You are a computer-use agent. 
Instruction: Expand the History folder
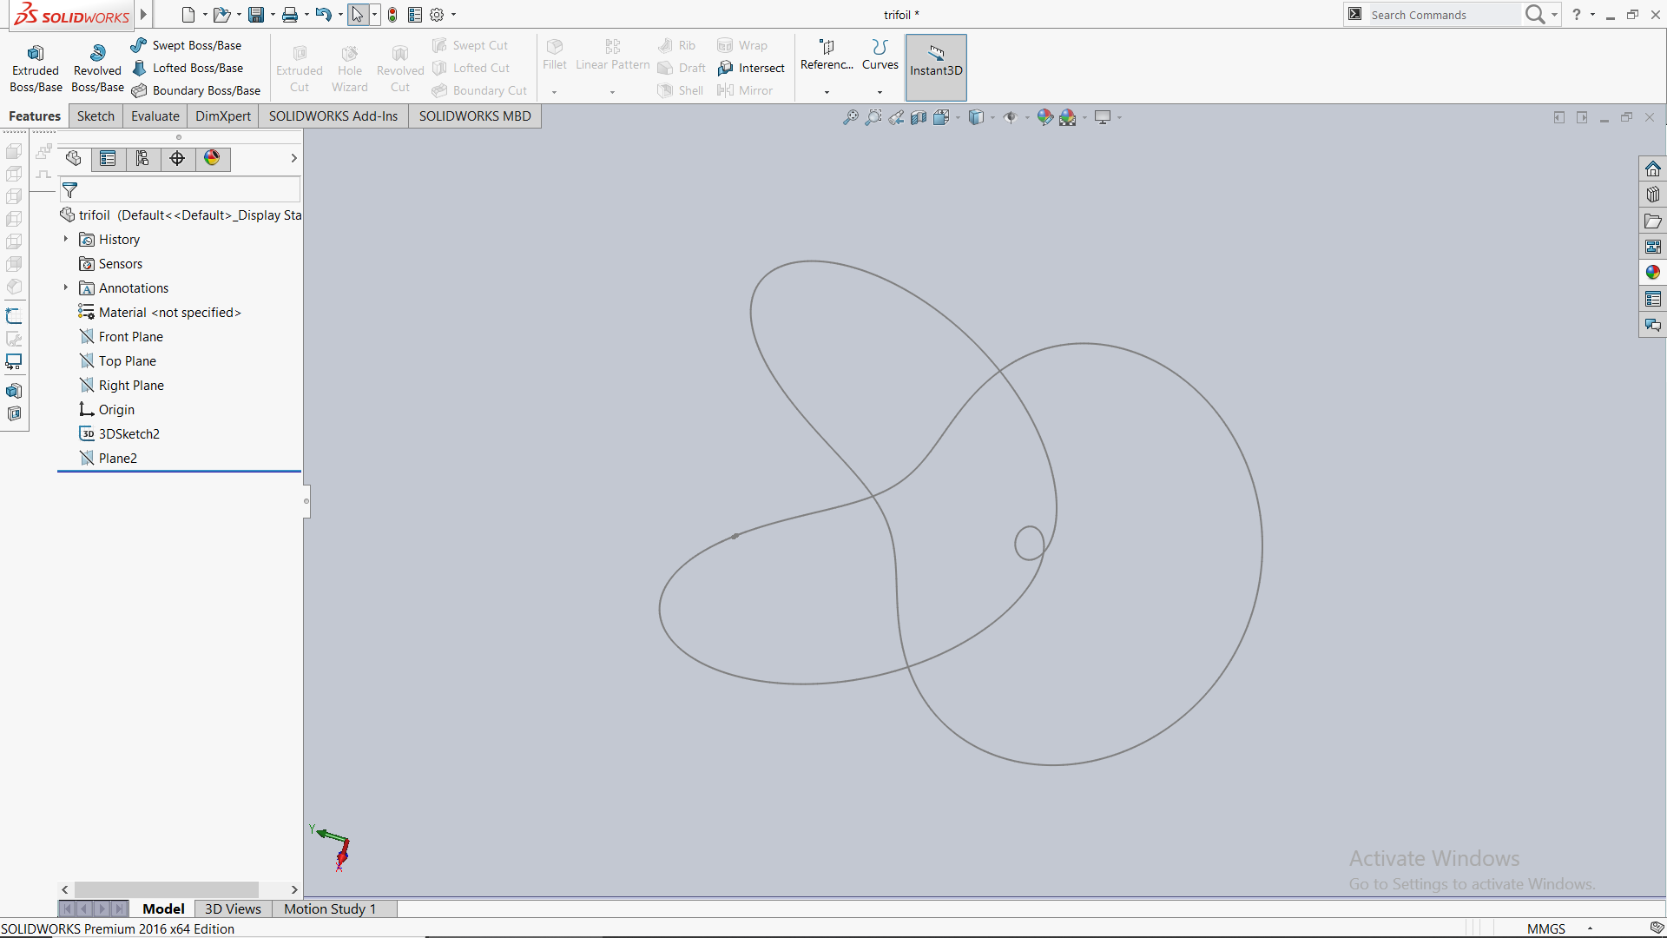pyautogui.click(x=66, y=239)
